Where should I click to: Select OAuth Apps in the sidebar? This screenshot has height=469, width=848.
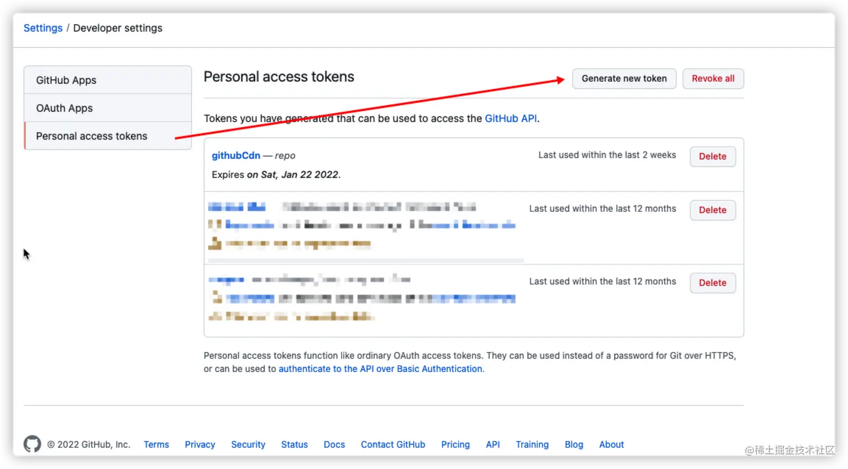[x=64, y=108]
